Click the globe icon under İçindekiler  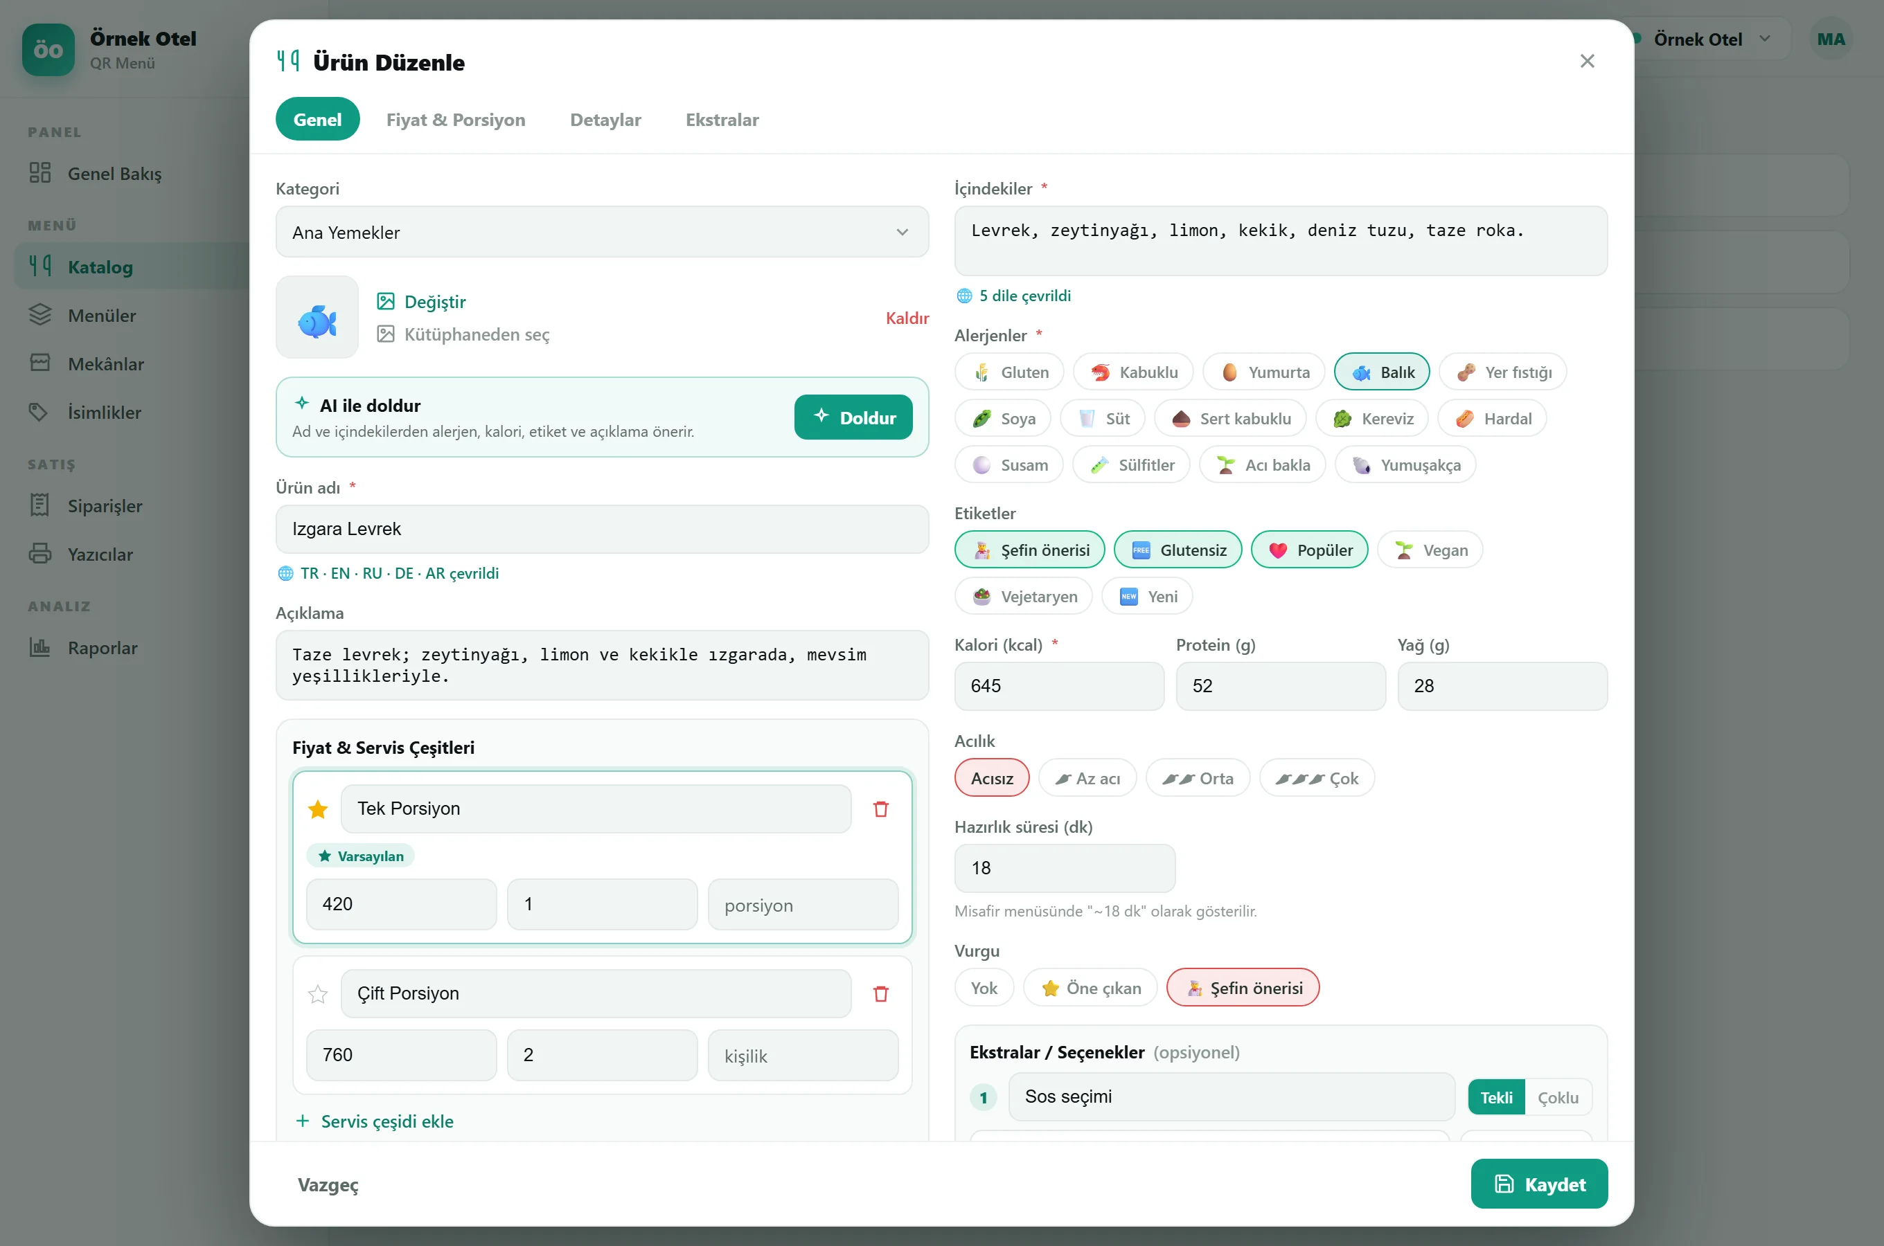coord(964,296)
